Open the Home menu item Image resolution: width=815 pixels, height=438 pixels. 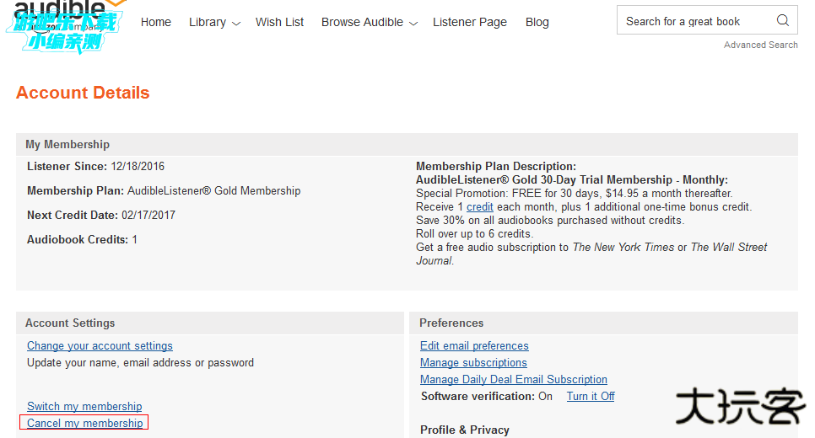point(156,22)
